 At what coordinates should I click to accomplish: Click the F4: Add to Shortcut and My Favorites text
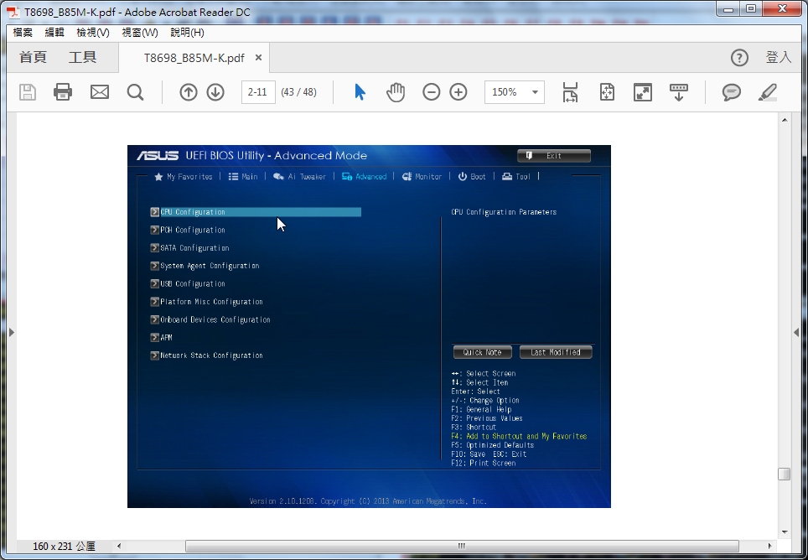pos(519,437)
